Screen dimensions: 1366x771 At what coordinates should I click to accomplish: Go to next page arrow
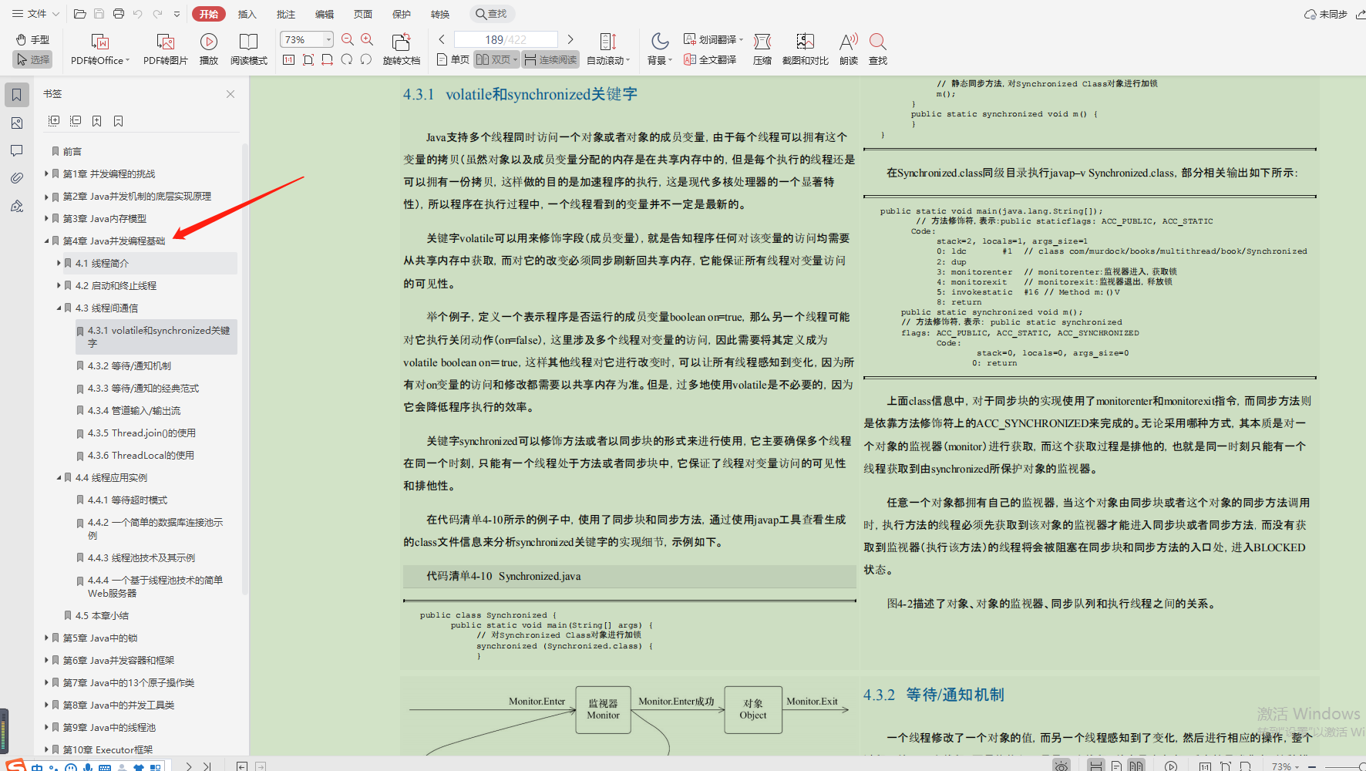pos(570,39)
